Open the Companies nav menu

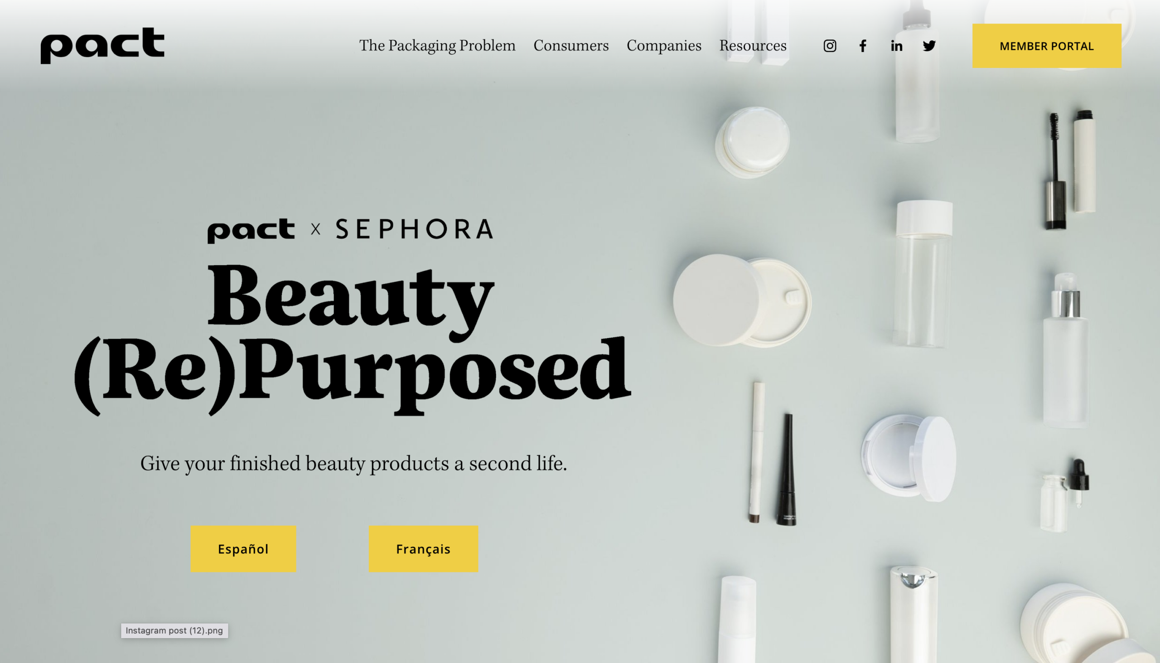pyautogui.click(x=664, y=45)
